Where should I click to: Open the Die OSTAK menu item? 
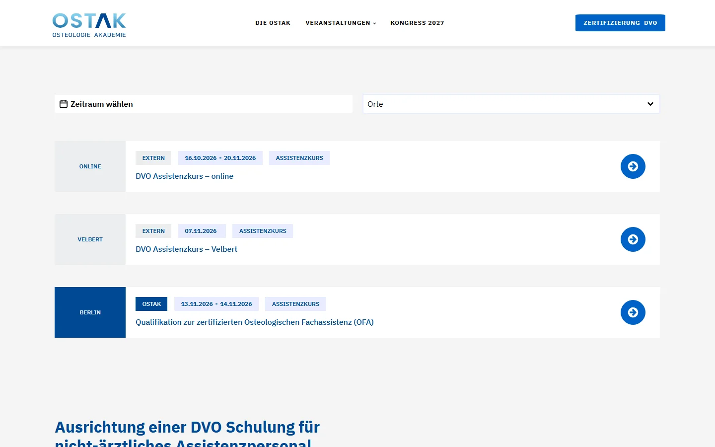(273, 23)
